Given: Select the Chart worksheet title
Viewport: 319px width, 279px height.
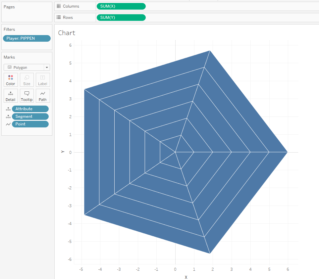Looking at the screenshot, I should 67,33.
